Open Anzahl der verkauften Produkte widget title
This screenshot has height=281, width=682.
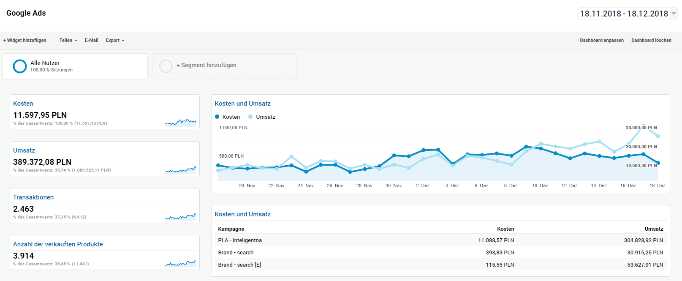[x=58, y=244]
